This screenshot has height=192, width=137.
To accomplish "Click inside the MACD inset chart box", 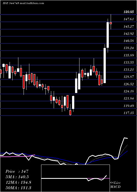I will [75, 178].
